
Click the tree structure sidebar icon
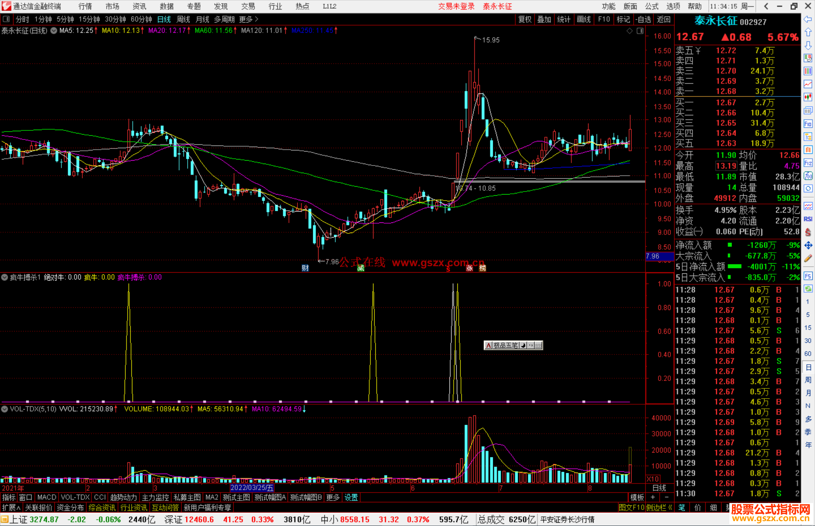coord(808,136)
